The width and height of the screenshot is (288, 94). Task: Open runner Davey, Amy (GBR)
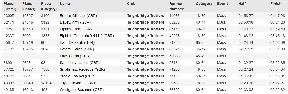(75, 23)
